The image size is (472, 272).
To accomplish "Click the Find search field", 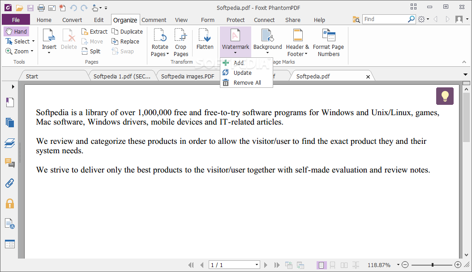I will click(385, 19).
